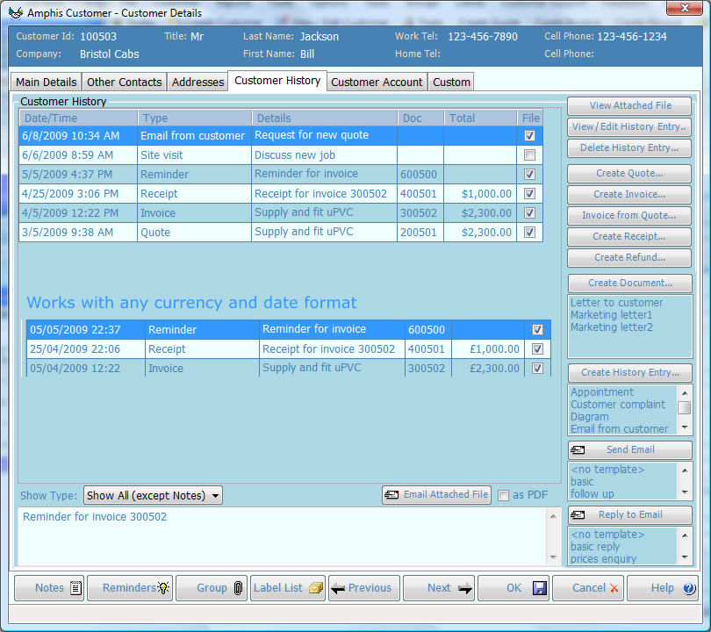Open Help with the question mark icon

point(663,588)
